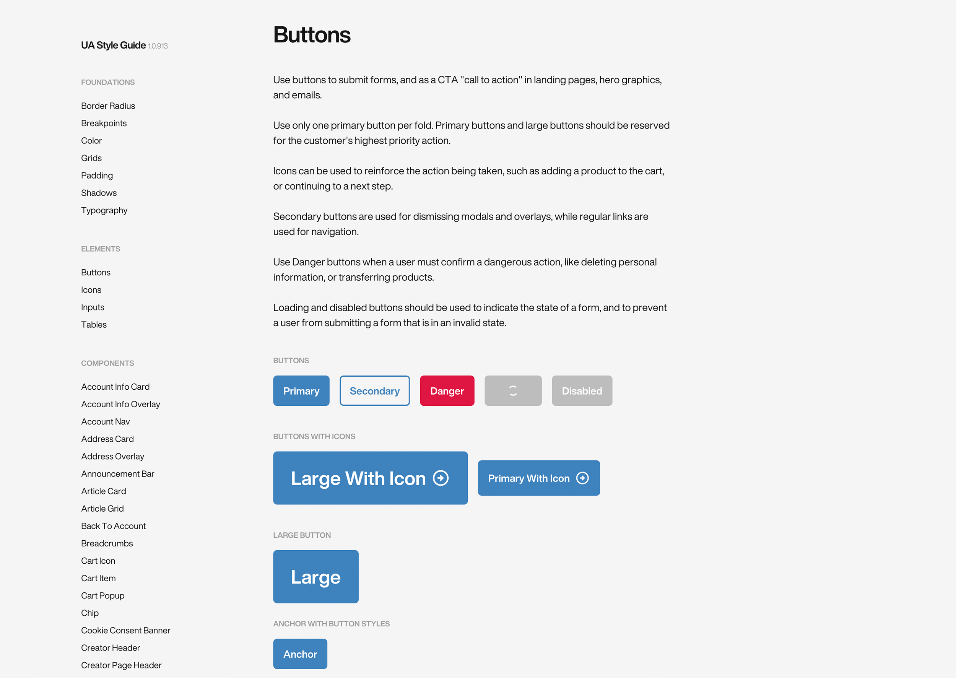
Task: Click the Large button link
Action: [316, 576]
